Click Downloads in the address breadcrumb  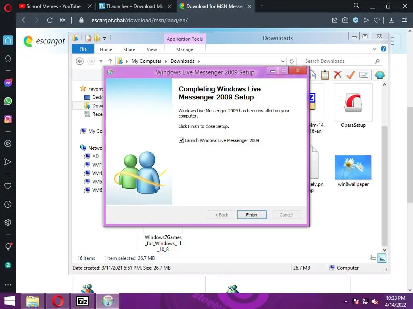[x=182, y=61]
